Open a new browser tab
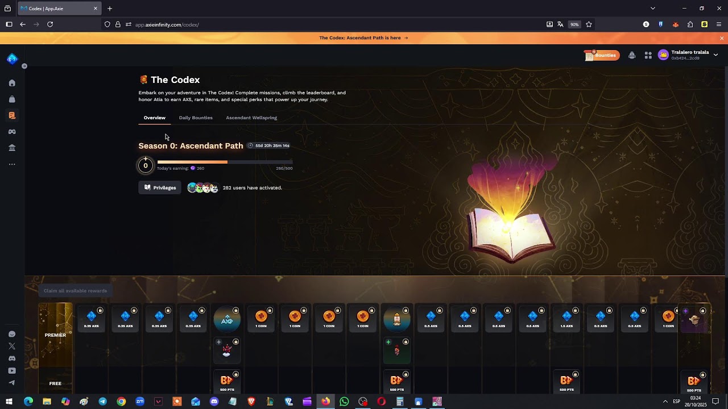 (110, 9)
